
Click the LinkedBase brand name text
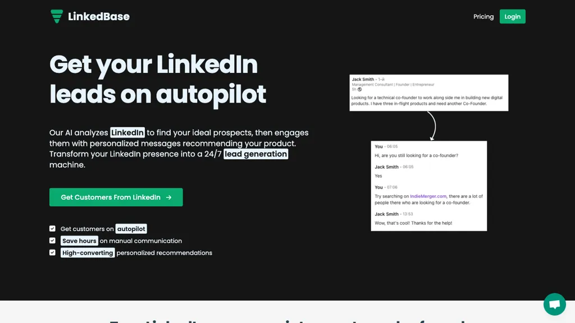99,16
